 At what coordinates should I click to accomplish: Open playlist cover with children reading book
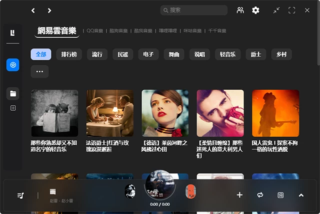point(54,113)
